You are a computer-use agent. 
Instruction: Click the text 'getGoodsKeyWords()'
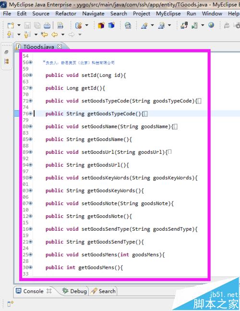pos(114,191)
